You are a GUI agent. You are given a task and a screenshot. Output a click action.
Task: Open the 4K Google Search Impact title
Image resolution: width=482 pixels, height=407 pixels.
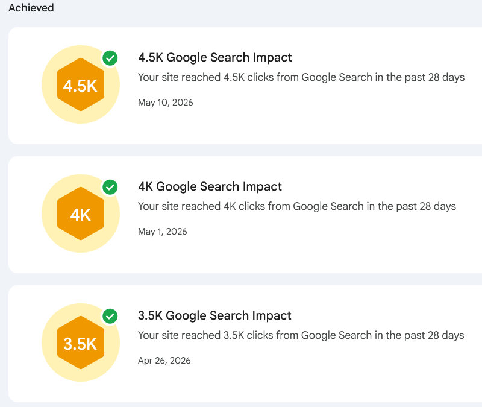210,186
